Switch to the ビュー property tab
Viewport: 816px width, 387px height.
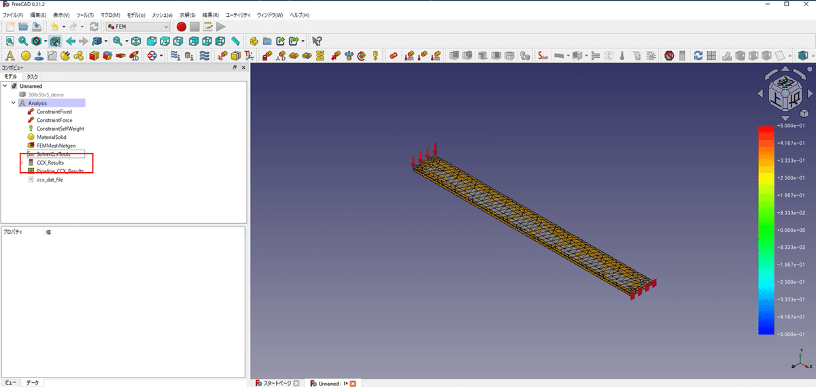coord(10,383)
